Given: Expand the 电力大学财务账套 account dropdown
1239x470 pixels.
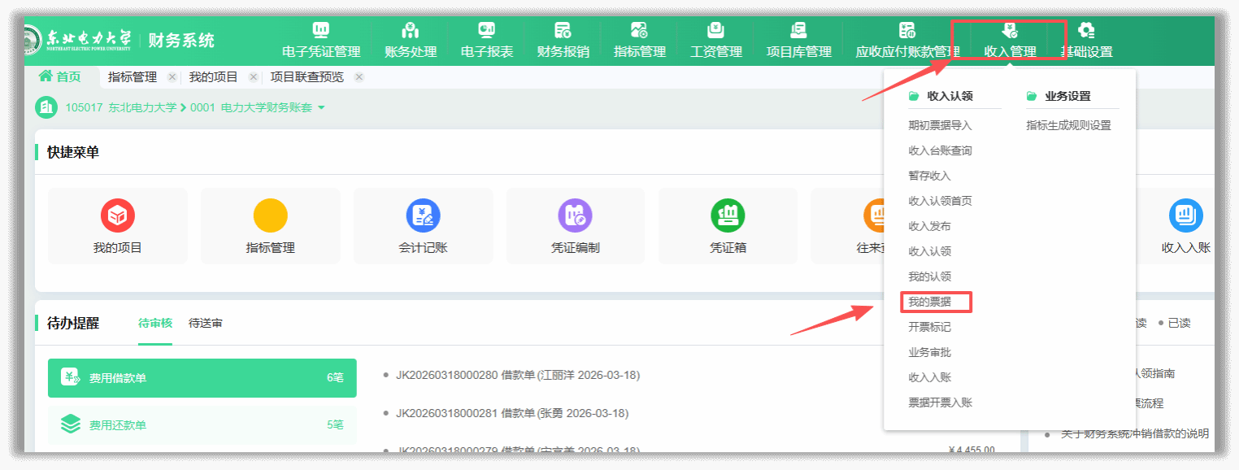Looking at the screenshot, I should [x=322, y=107].
